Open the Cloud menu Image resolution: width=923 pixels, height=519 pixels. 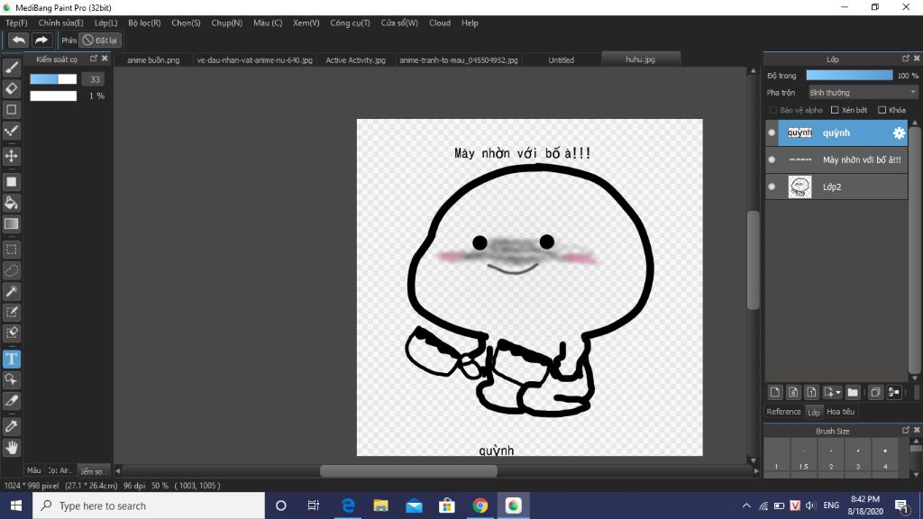pyautogui.click(x=440, y=23)
